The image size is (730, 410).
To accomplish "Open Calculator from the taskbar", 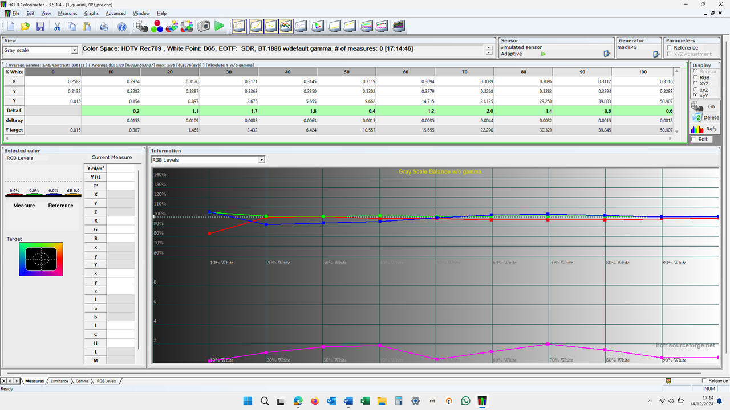I will 399,401.
